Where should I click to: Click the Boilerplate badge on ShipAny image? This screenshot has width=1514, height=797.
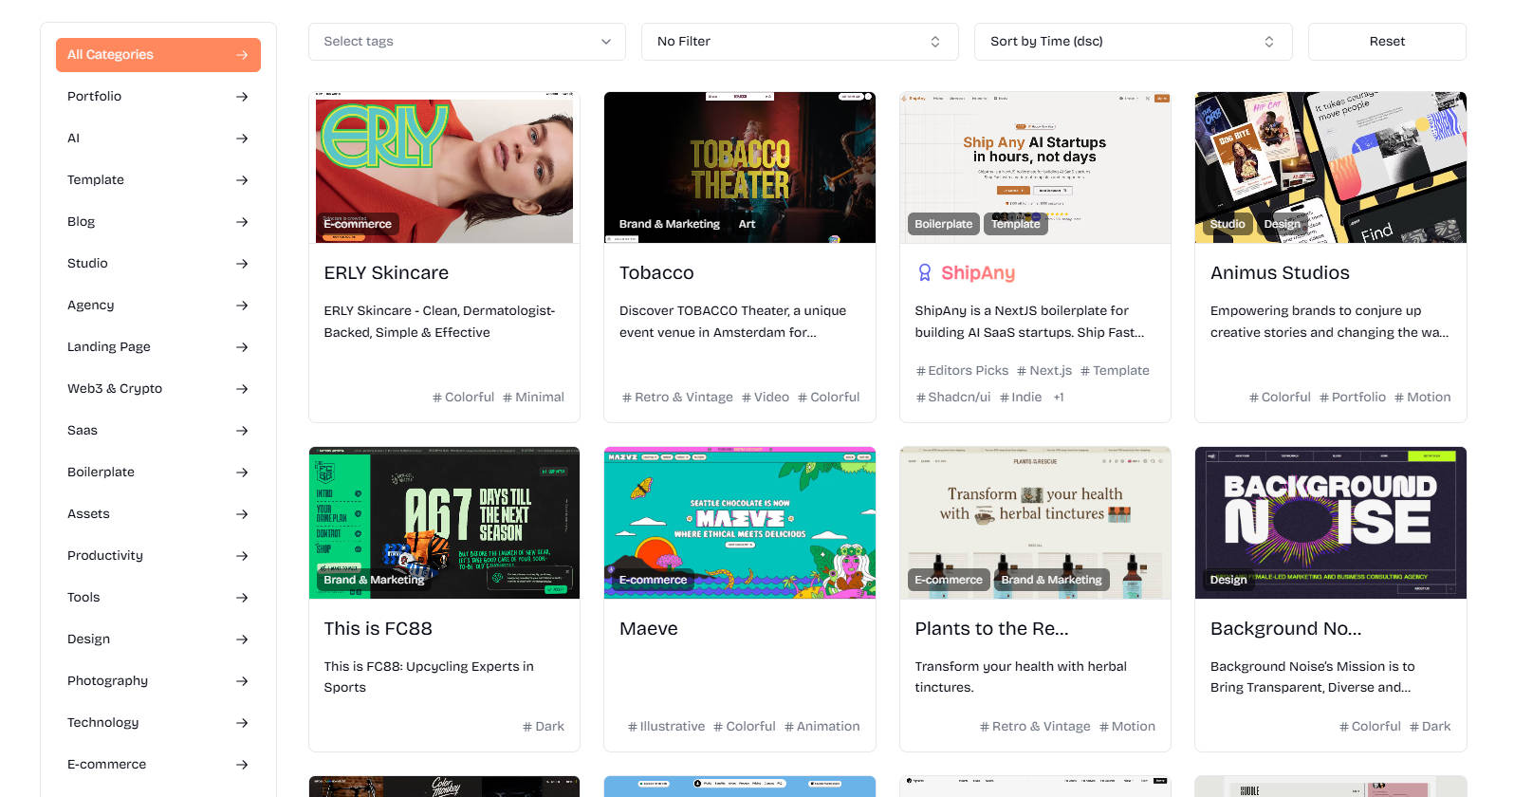943,224
